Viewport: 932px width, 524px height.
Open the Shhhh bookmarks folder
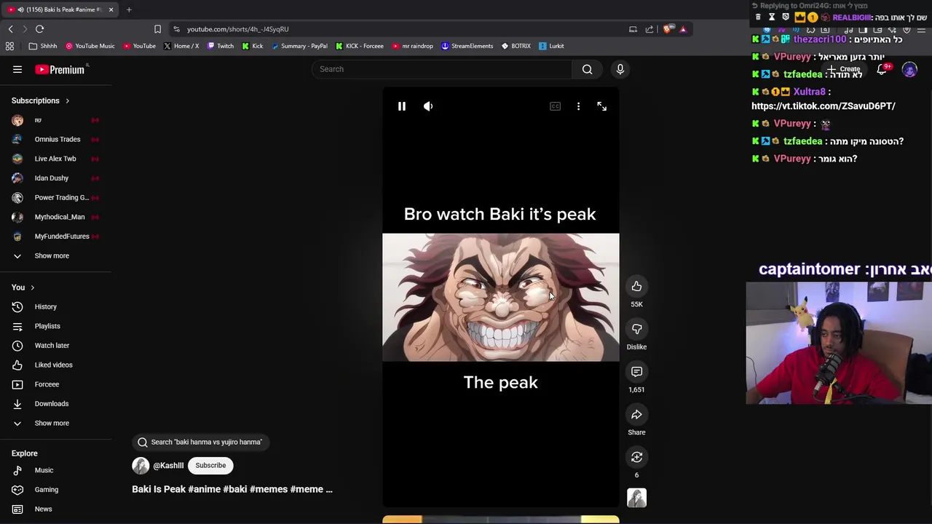[x=43, y=46]
